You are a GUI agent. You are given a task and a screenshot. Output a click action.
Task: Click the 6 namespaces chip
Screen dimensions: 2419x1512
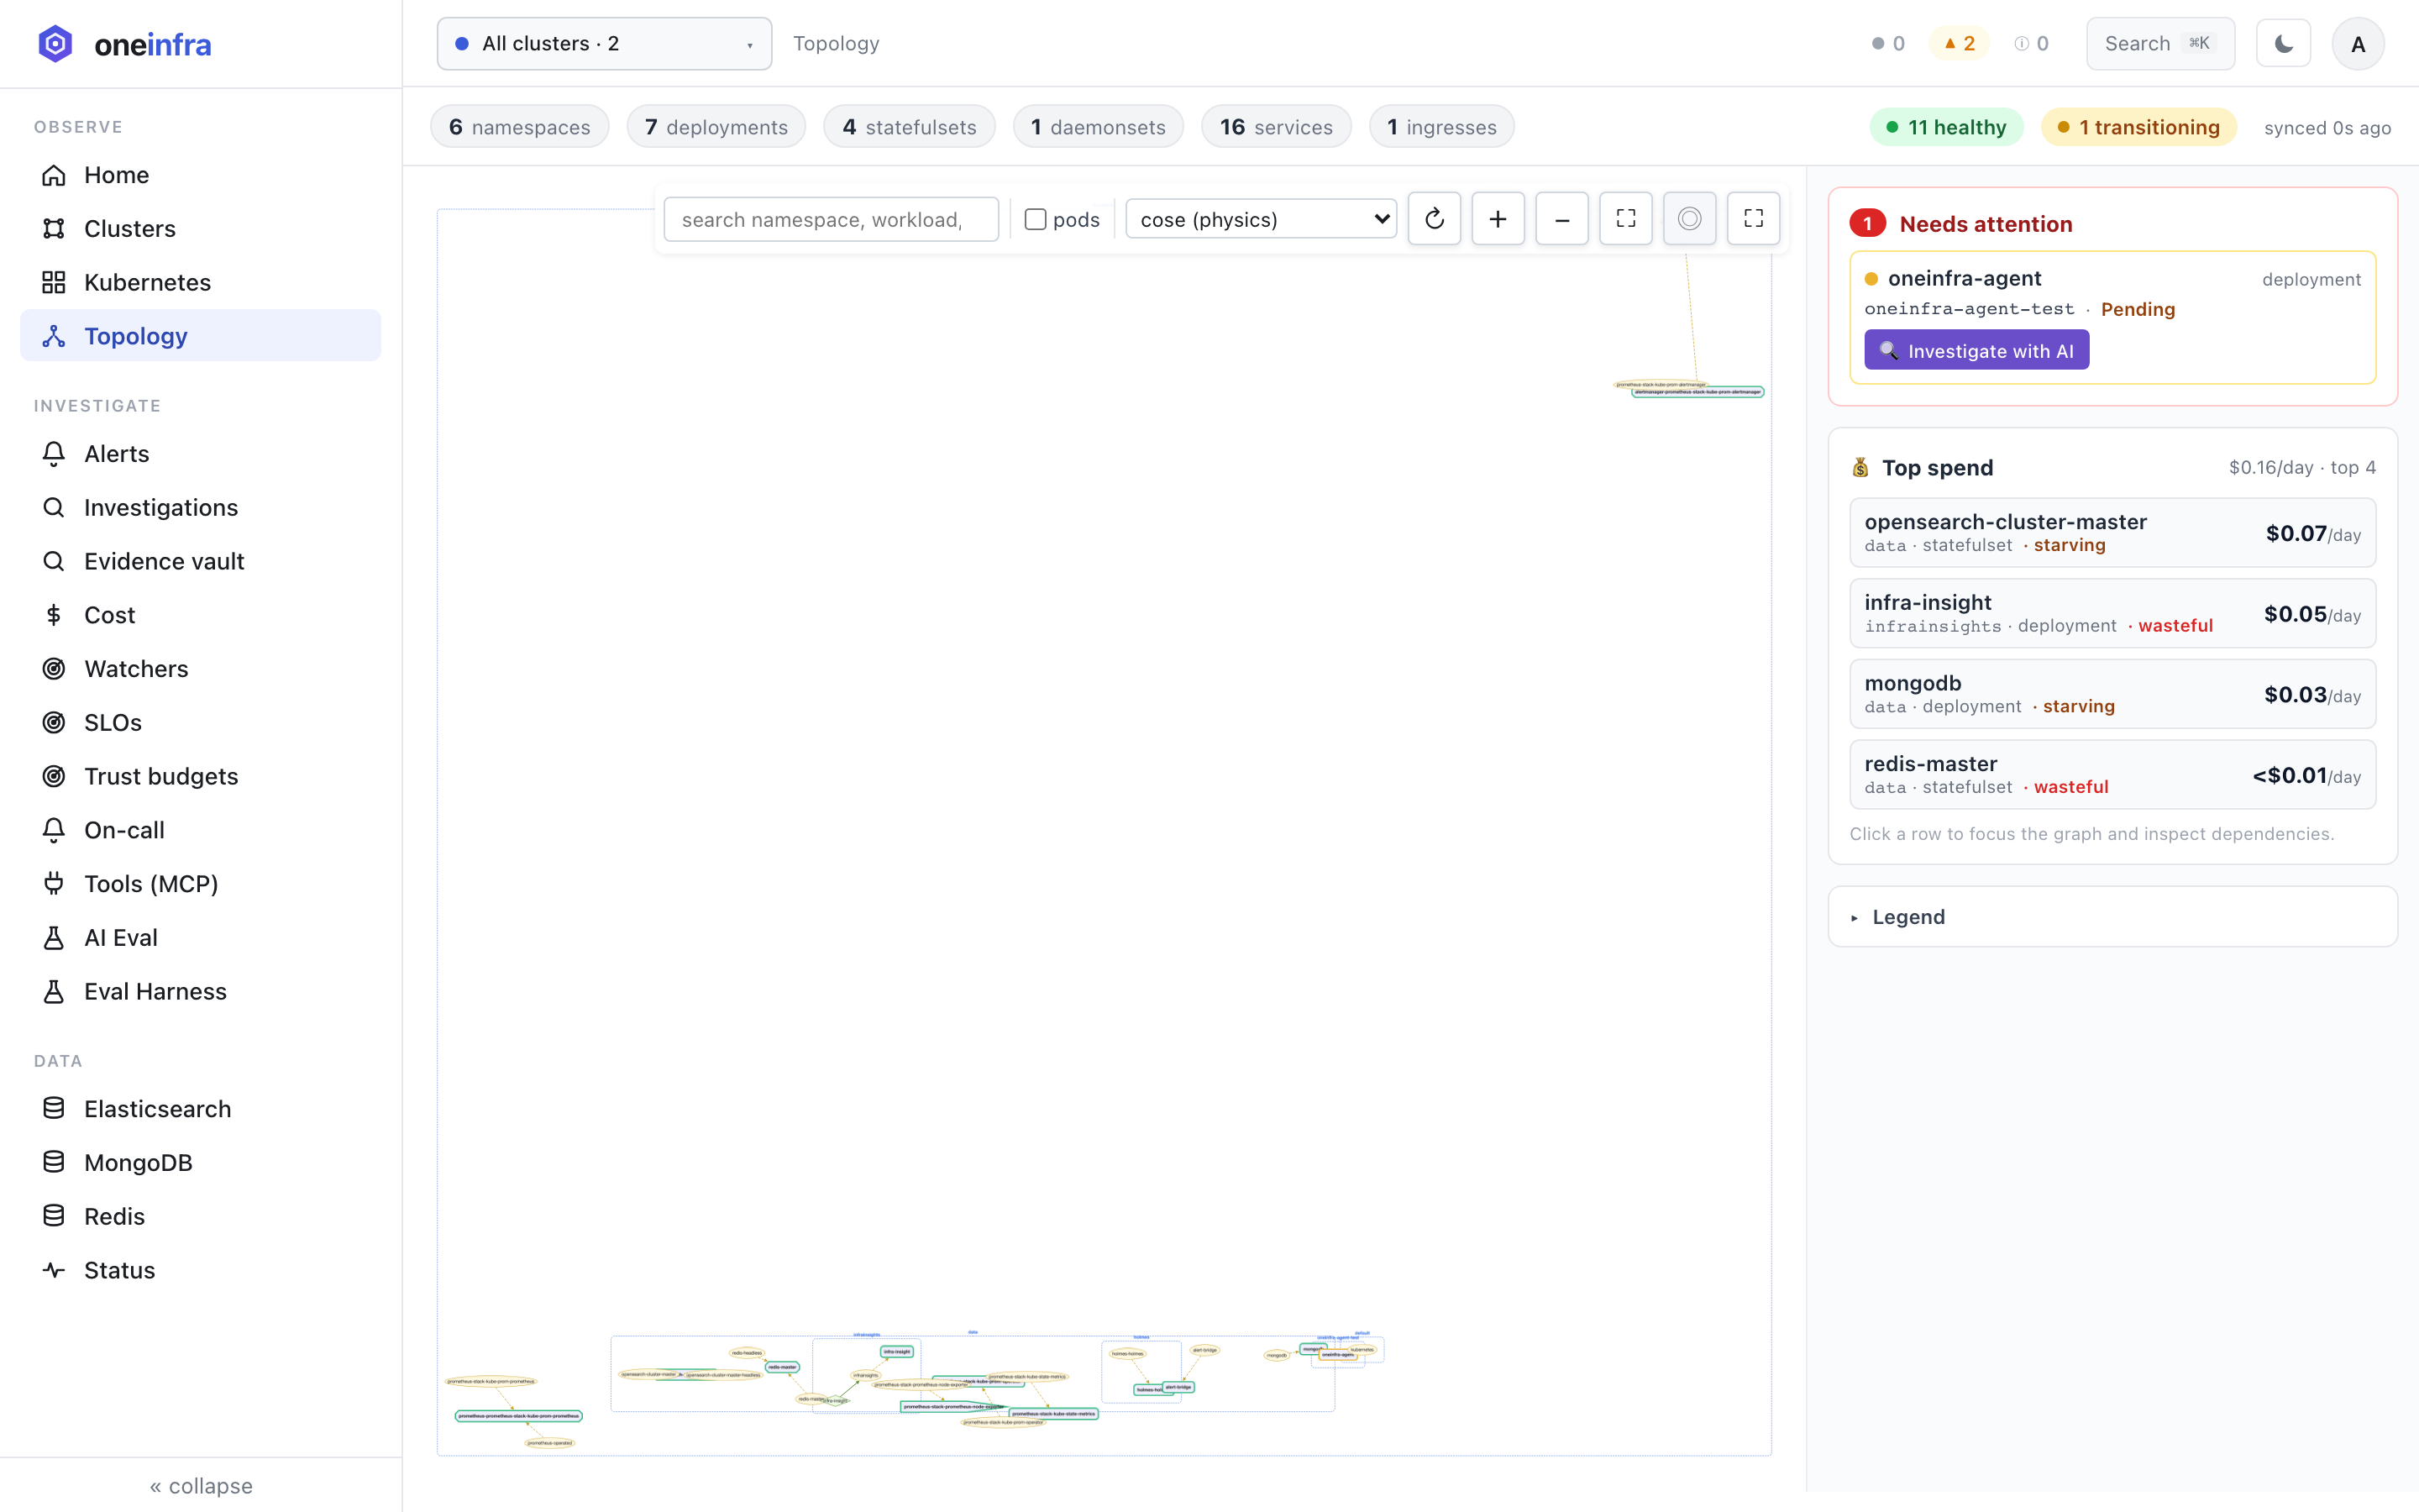(x=520, y=127)
